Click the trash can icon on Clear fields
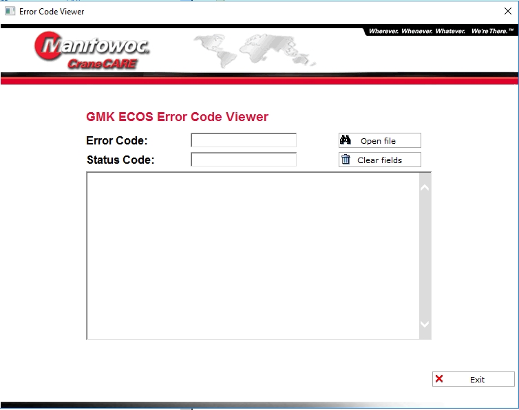 pyautogui.click(x=346, y=159)
